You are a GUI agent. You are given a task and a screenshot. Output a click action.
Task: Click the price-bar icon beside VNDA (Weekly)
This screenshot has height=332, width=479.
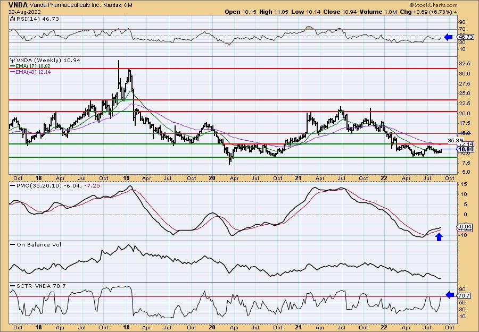(13, 61)
